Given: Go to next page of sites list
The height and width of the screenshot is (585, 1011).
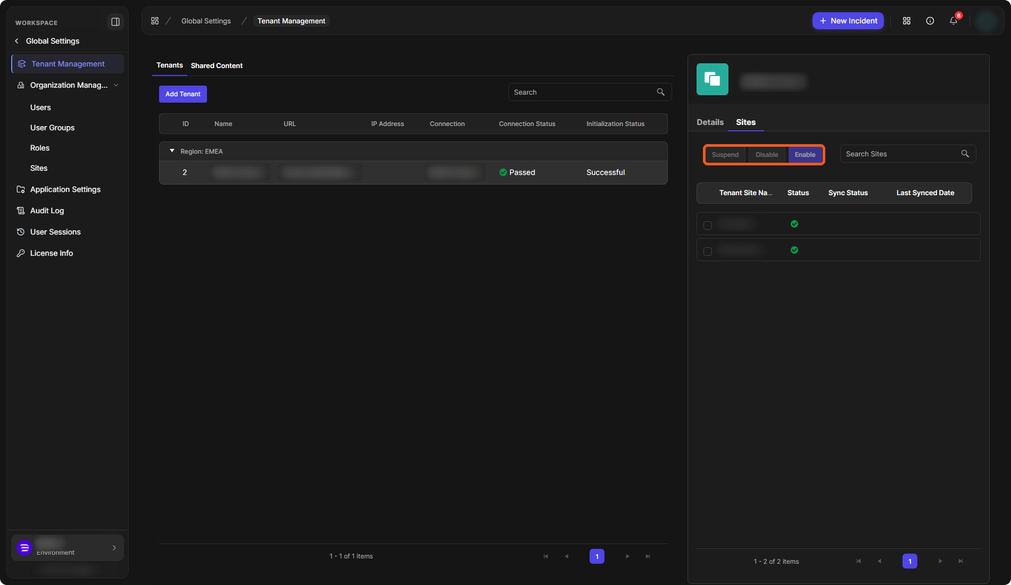Looking at the screenshot, I should click(x=941, y=561).
